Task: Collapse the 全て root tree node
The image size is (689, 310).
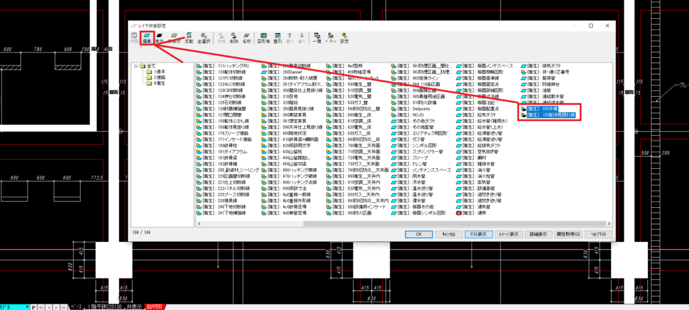Action: tap(135, 66)
